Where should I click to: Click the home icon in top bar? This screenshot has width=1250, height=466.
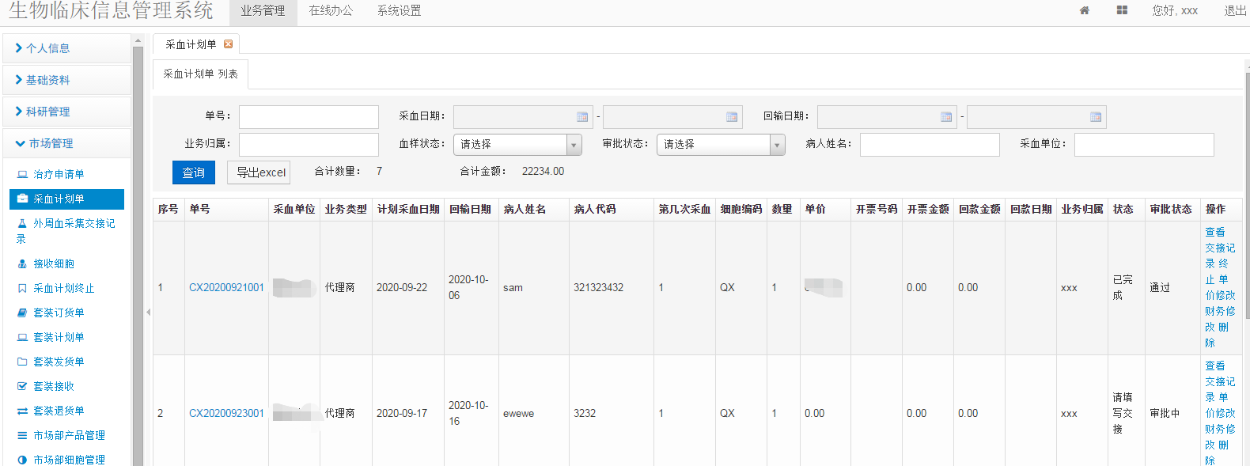tap(1084, 10)
